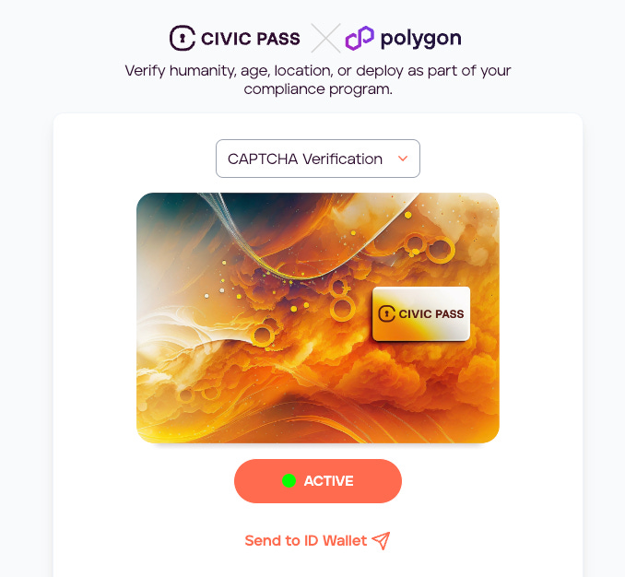
Task: Open the CAPTCHA Verification dropdown
Action: click(x=318, y=159)
